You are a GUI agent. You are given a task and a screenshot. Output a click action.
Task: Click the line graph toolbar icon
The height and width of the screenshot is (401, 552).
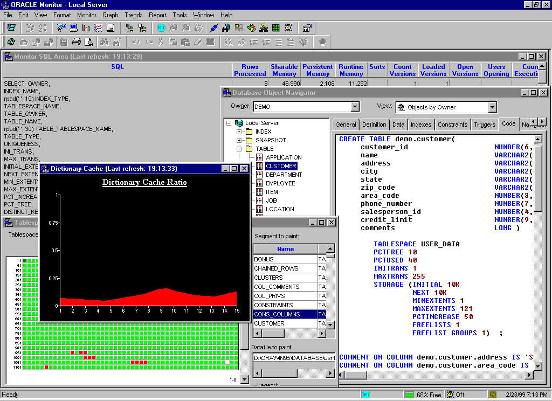click(98, 28)
